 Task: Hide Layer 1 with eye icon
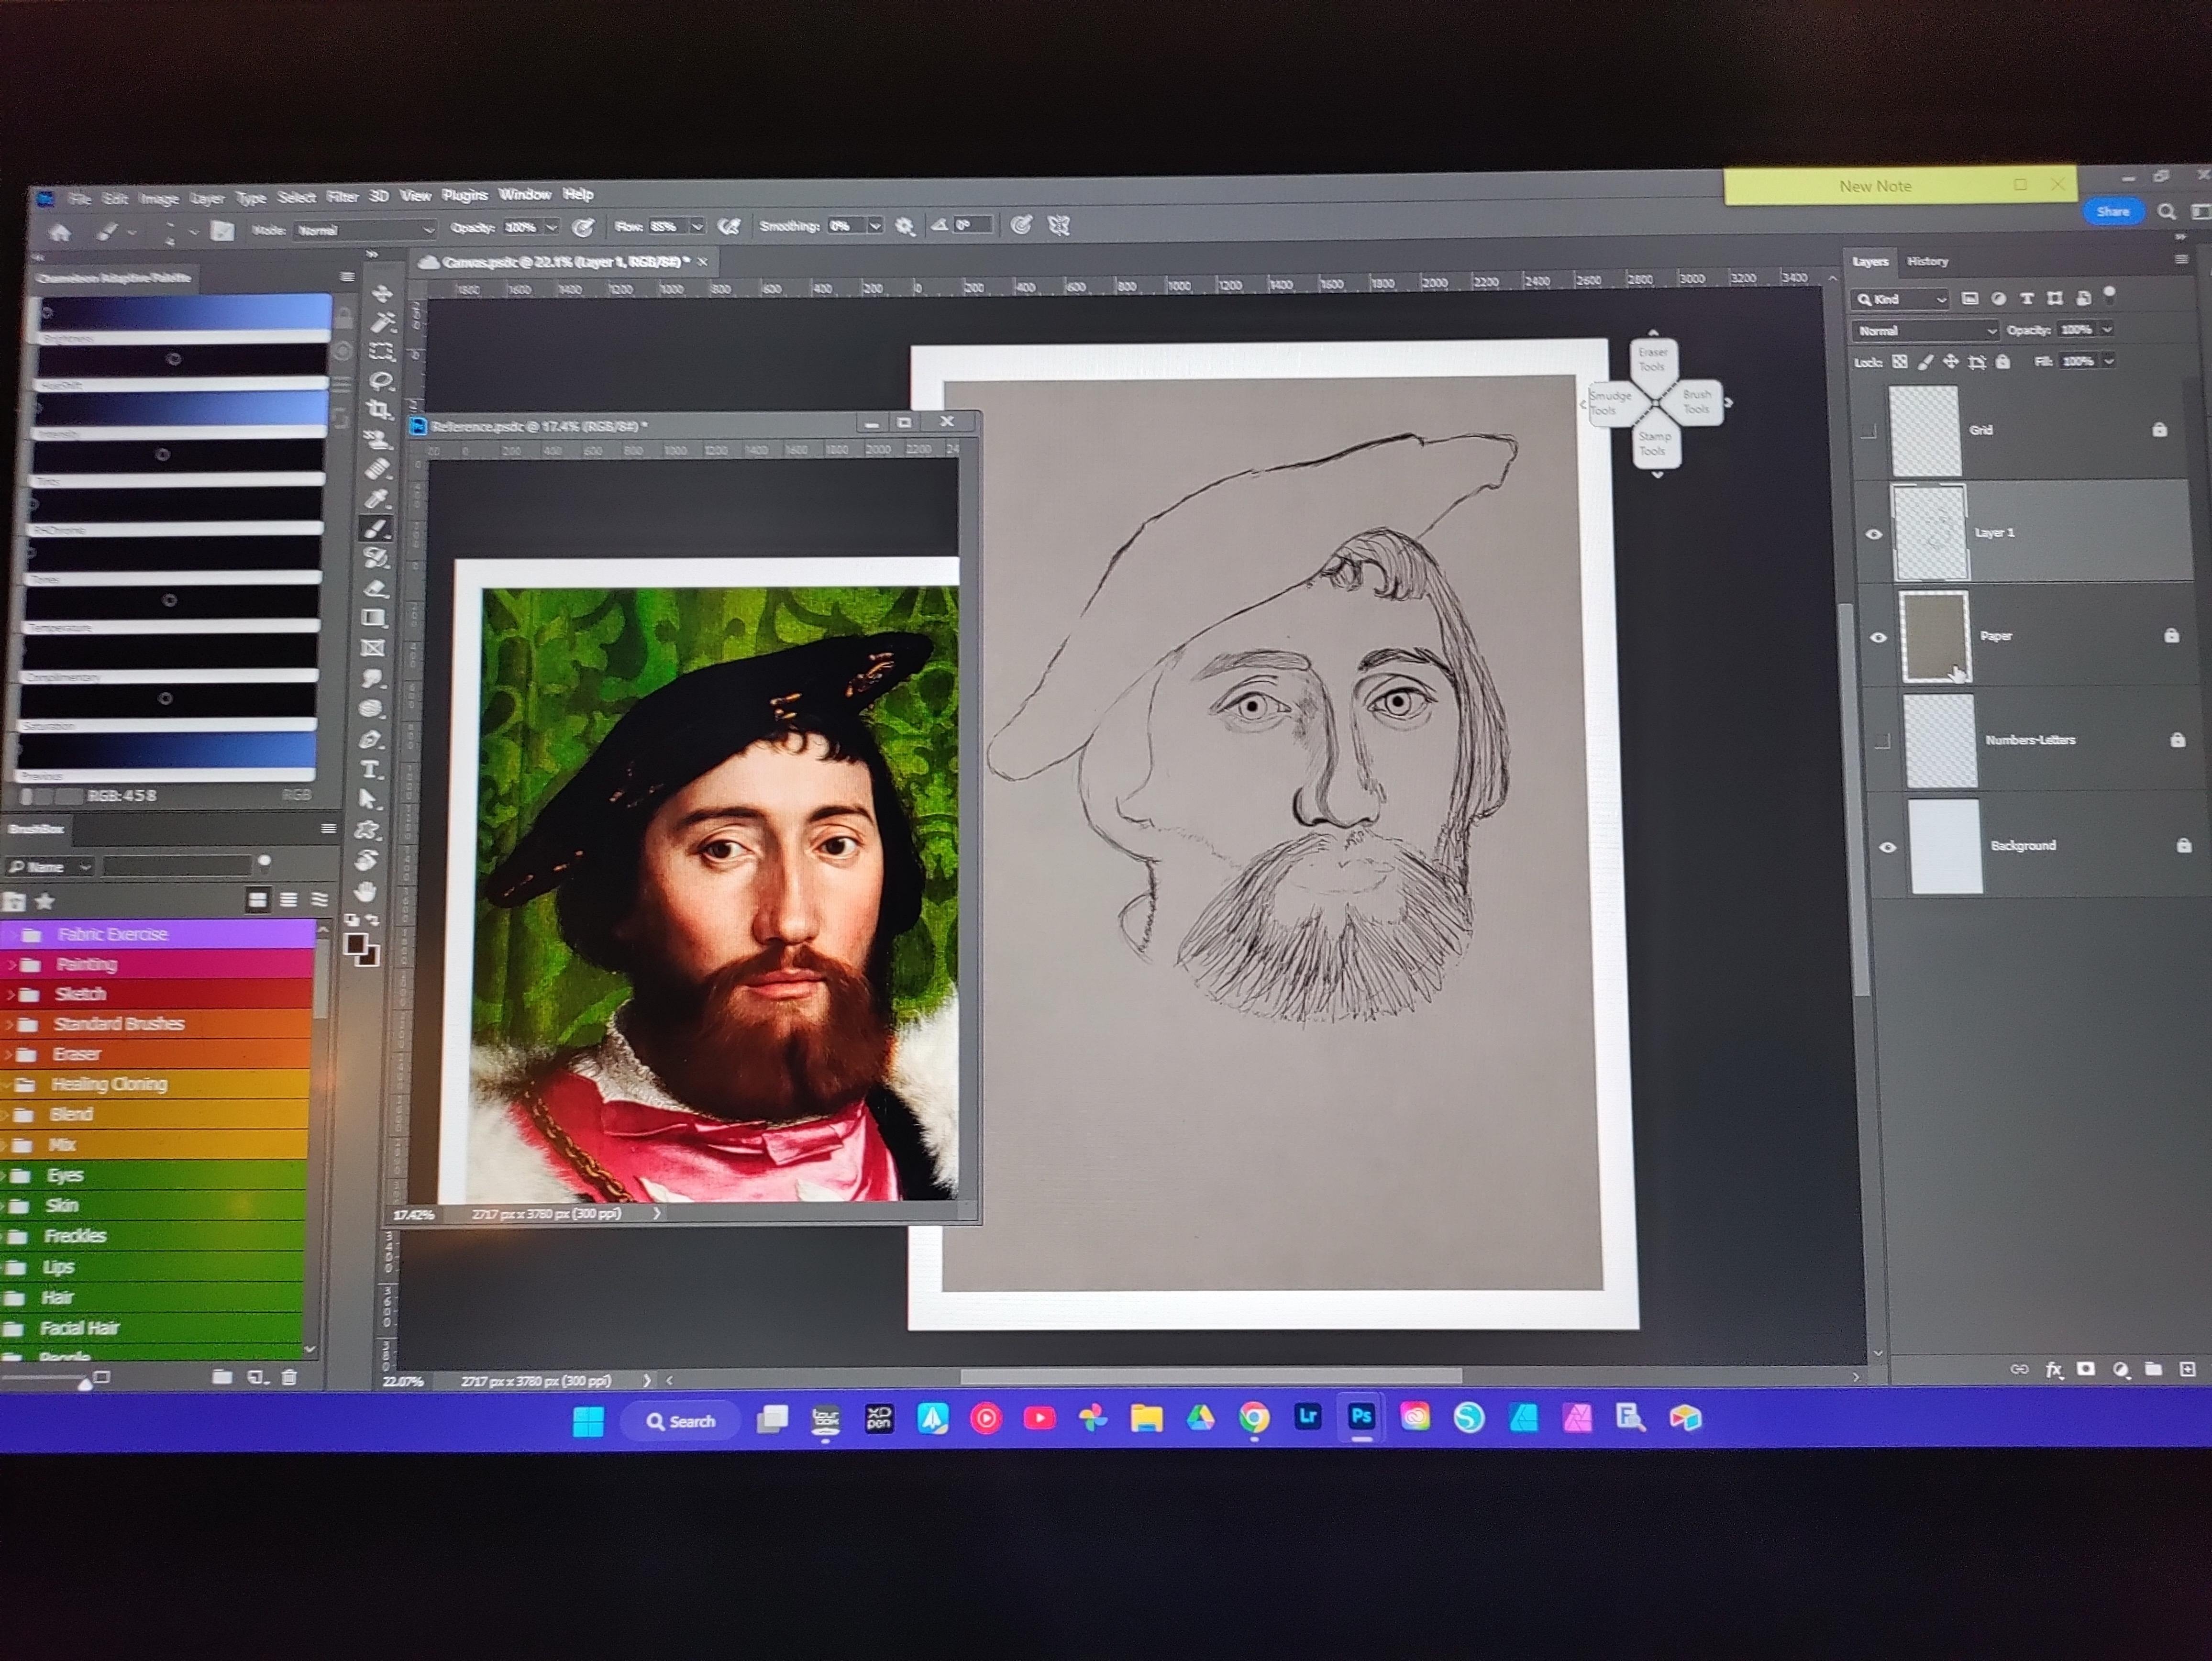pos(1874,534)
